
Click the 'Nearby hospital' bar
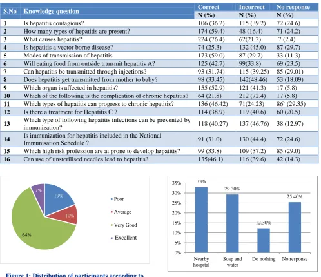coord(201,220)
